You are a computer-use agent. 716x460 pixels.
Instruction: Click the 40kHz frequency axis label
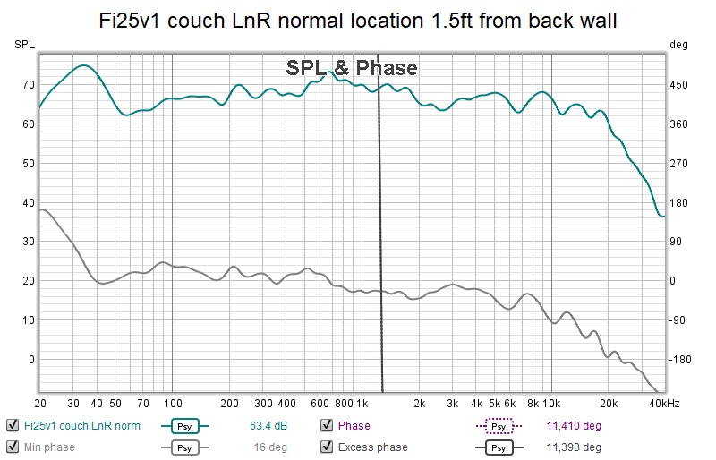(x=664, y=404)
